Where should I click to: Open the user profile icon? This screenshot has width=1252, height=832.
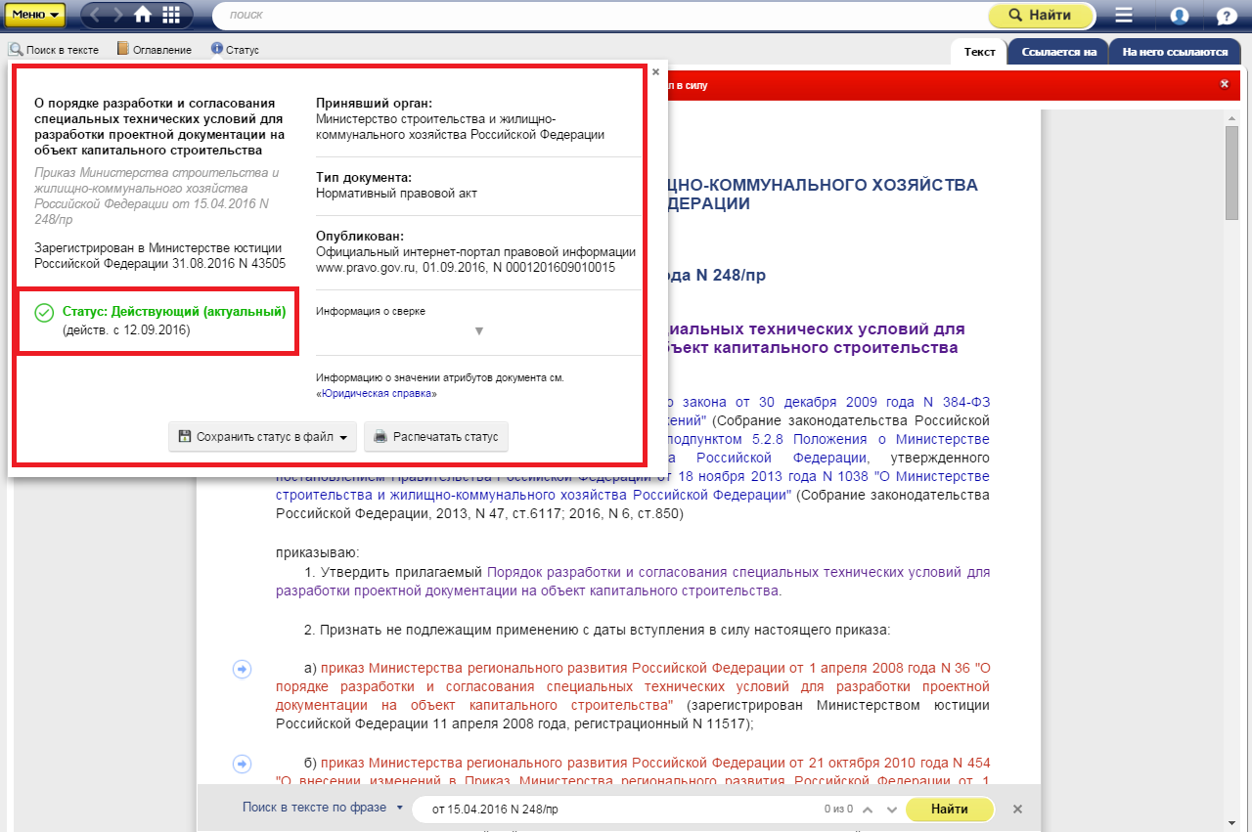pyautogui.click(x=1179, y=16)
